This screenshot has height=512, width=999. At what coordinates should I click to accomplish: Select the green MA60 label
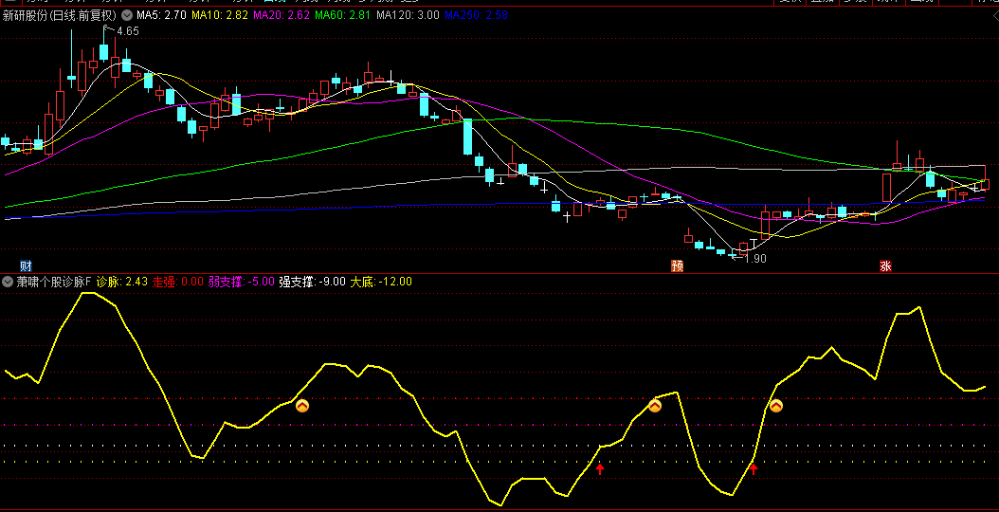pyautogui.click(x=342, y=16)
